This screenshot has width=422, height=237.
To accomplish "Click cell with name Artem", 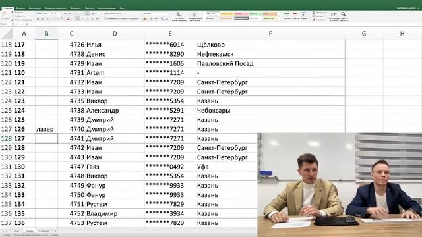I will [115, 73].
